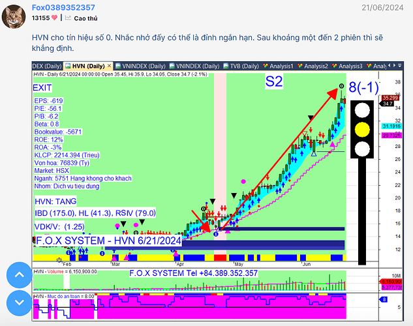This screenshot has height=326, width=413.
Task: Click the scroll tabs right arrow
Action: [394, 65]
